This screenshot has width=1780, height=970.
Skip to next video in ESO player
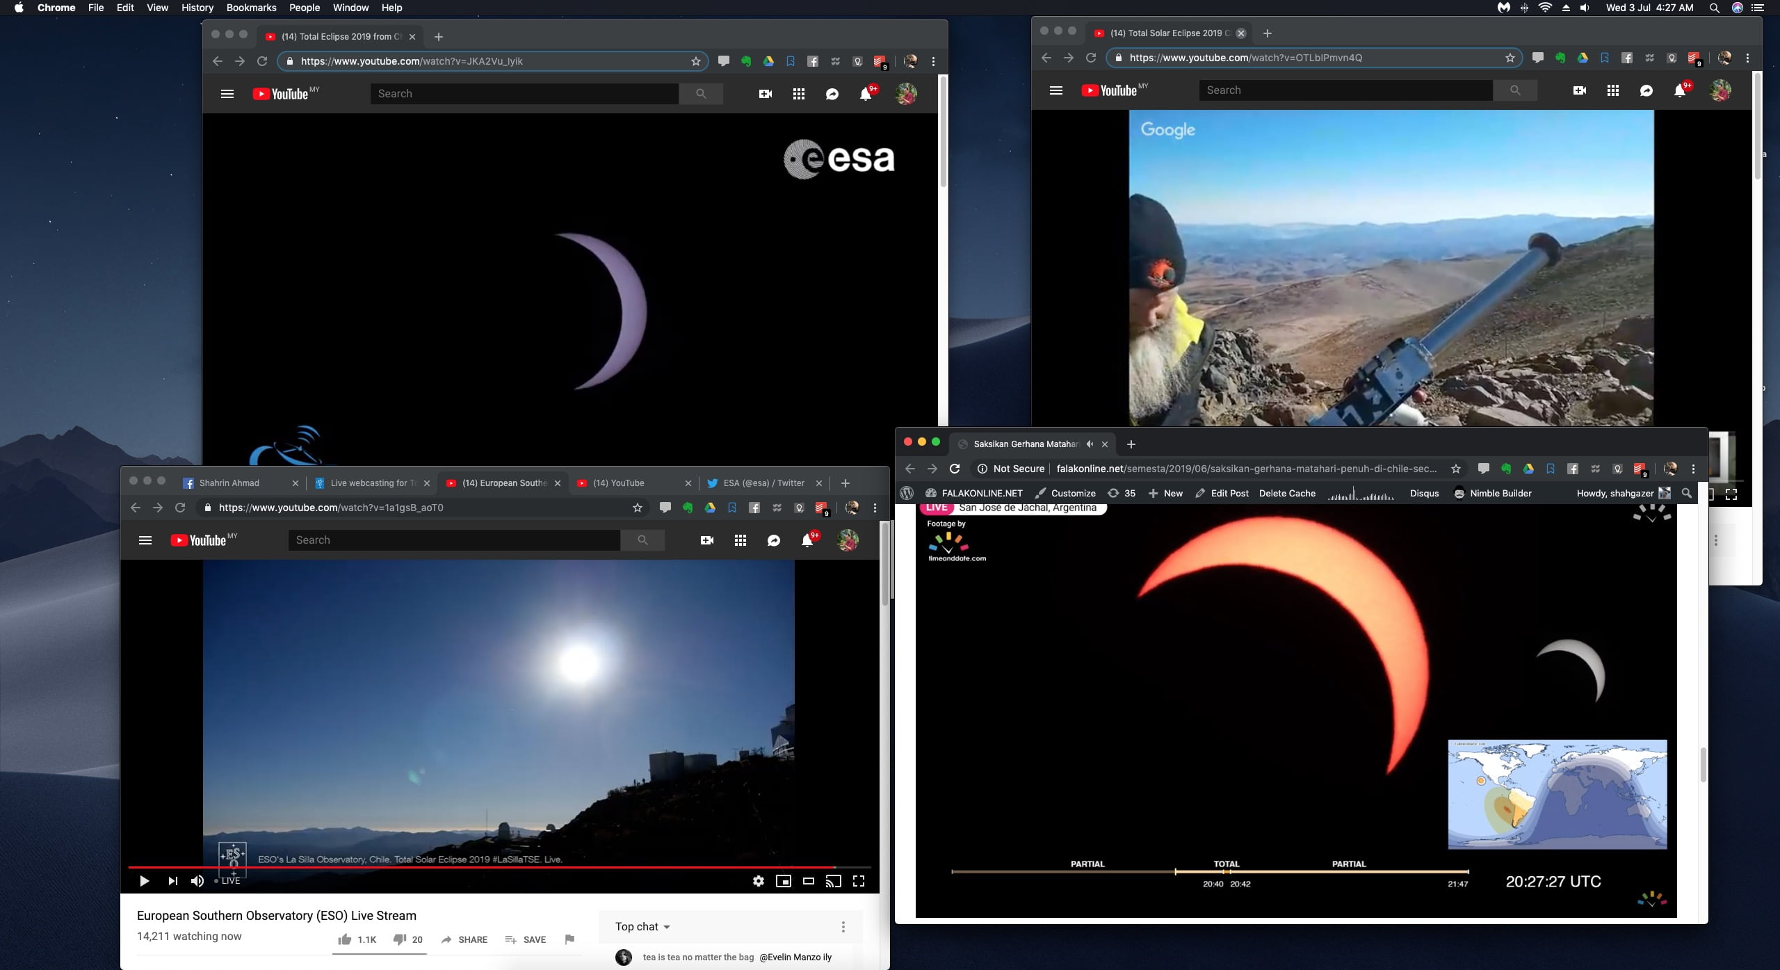172,881
